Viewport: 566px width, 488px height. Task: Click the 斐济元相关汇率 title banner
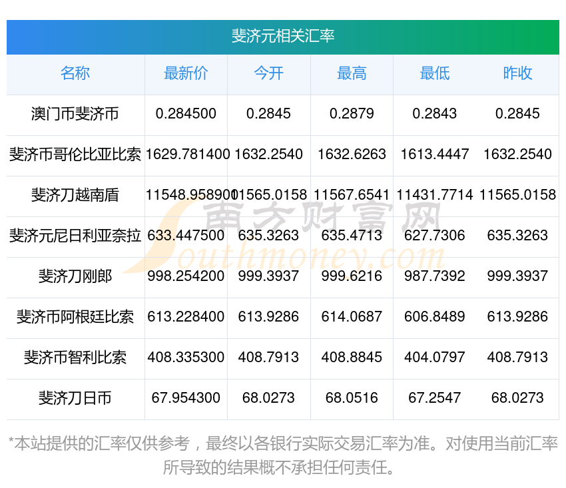pyautogui.click(x=282, y=36)
